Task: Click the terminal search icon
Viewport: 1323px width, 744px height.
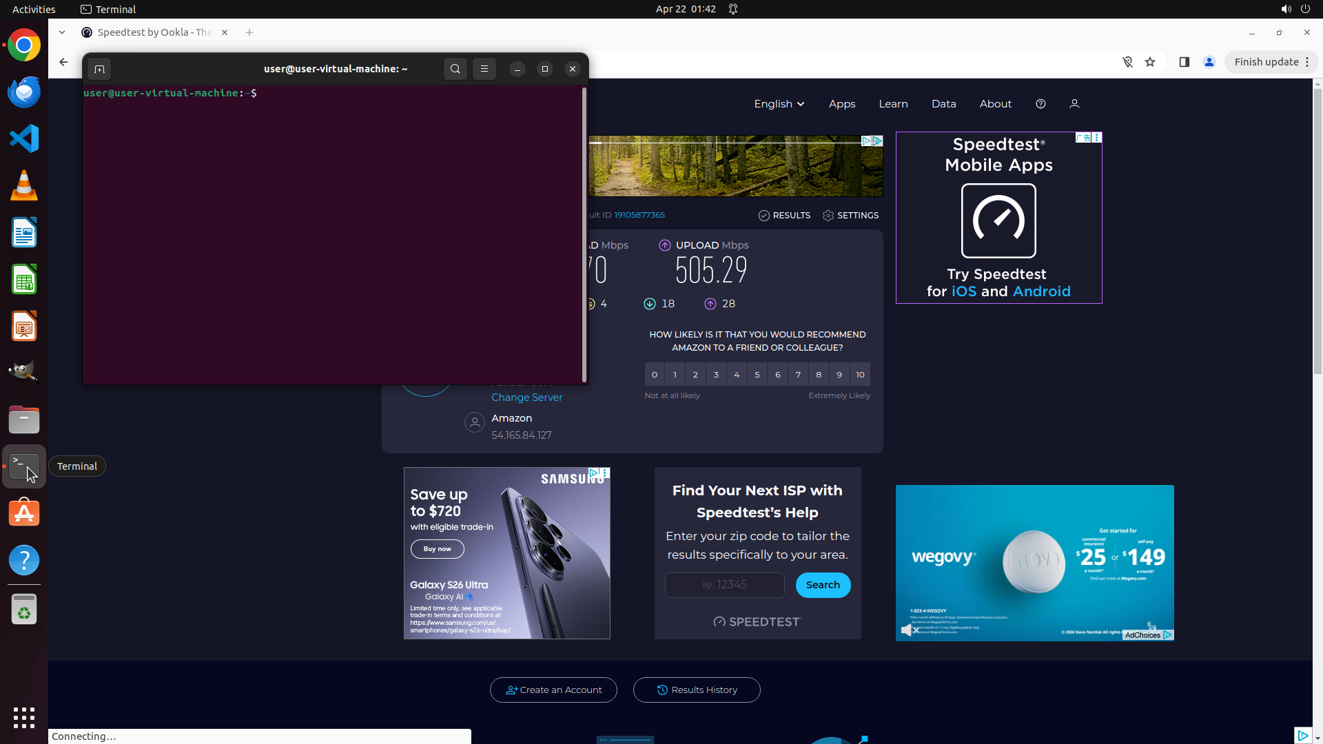Action: (x=455, y=69)
